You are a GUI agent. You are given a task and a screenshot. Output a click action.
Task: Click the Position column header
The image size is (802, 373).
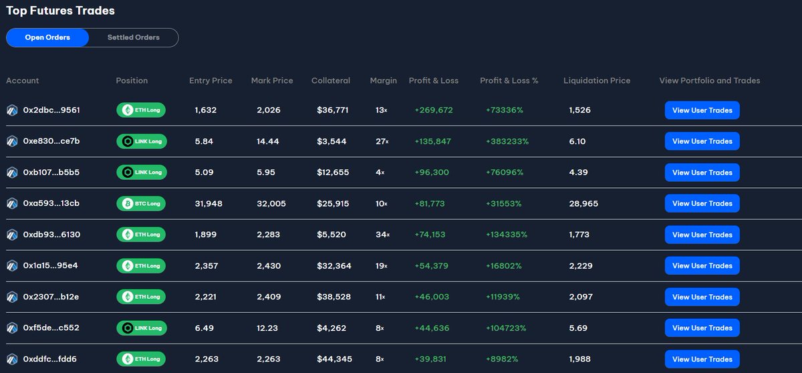[132, 80]
